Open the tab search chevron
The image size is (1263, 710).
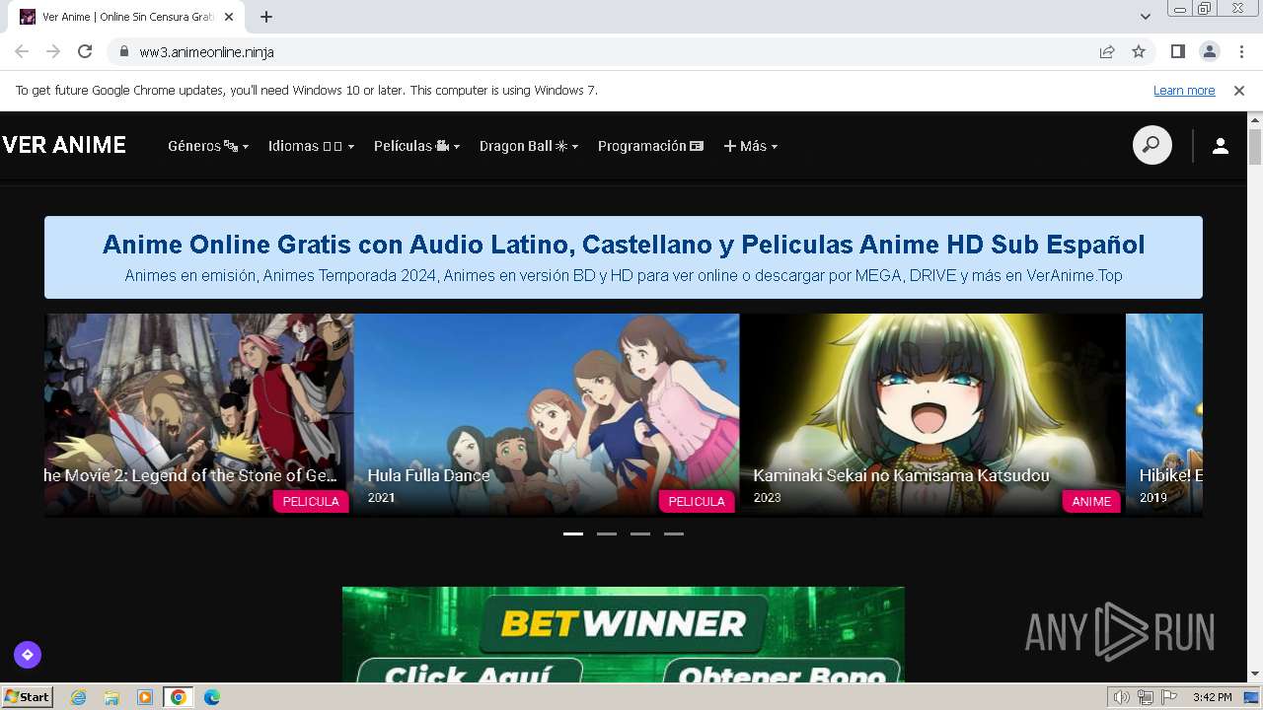pos(1145,17)
